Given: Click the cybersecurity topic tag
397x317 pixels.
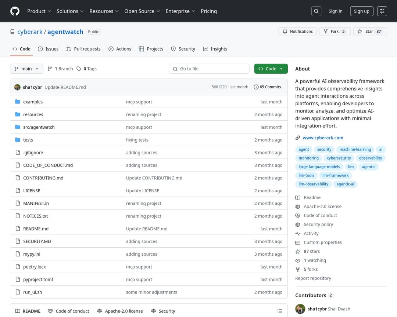Looking at the screenshot, I should [x=339, y=158].
